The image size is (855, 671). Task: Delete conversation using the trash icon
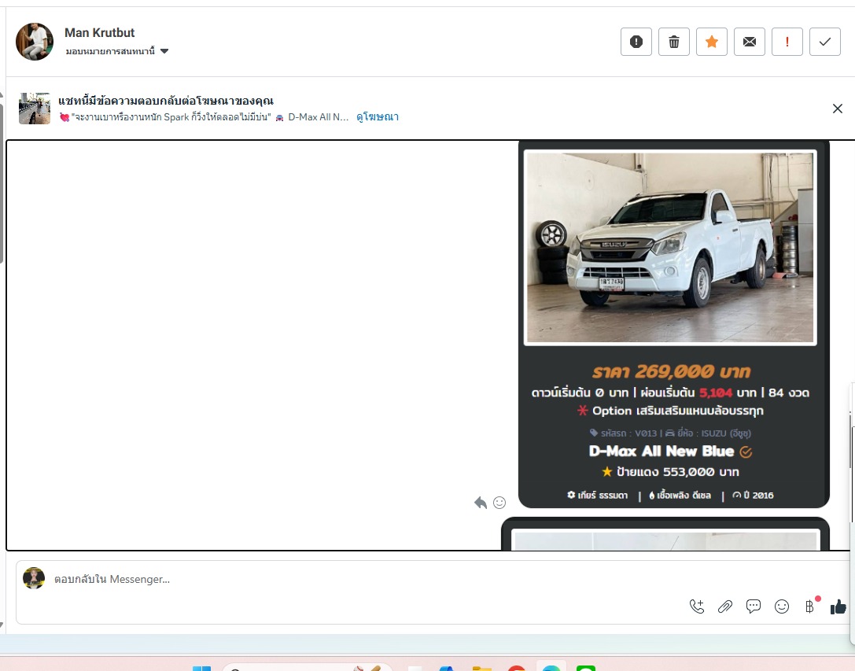point(674,42)
